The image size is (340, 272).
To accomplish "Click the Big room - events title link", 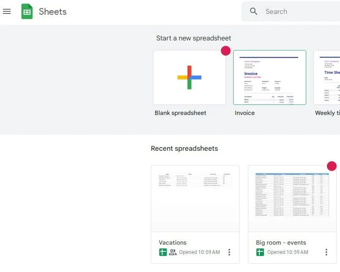I will (x=281, y=243).
